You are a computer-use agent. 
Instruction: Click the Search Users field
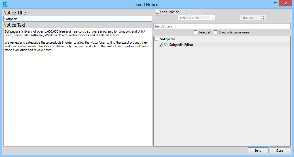tap(222, 26)
